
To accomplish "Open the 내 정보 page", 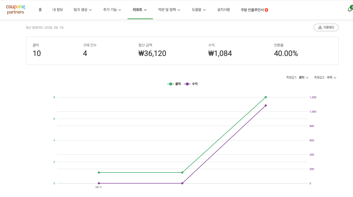I will pyautogui.click(x=58, y=10).
